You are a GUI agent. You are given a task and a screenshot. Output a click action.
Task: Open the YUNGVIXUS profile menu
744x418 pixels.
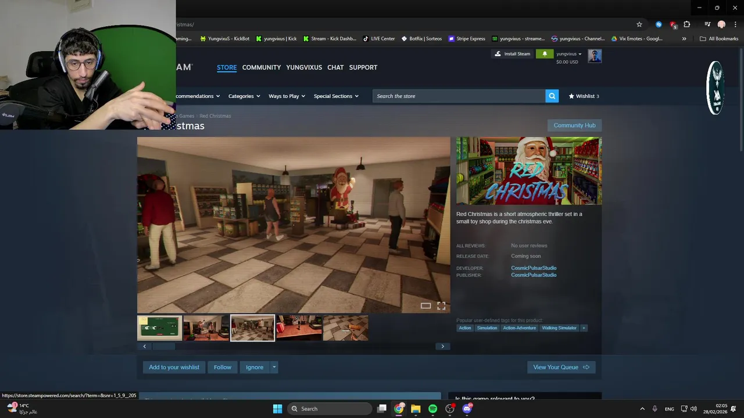(304, 67)
